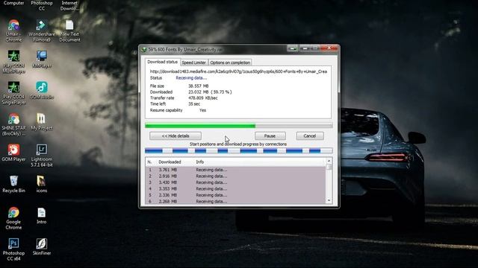Select connection row 5 with 2.336 MB

tap(236, 195)
